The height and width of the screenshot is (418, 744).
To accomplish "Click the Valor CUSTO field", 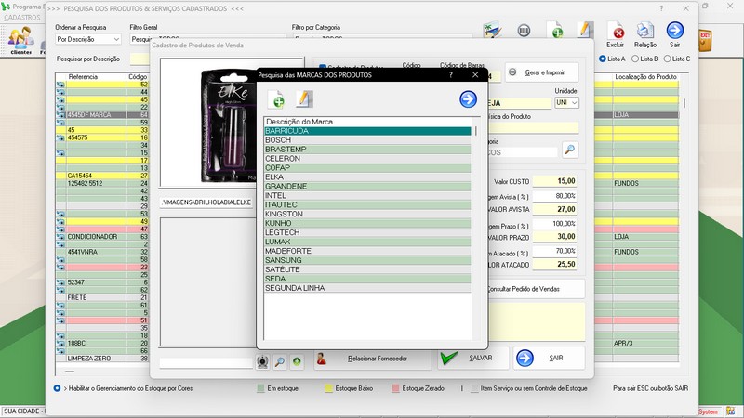I will tap(556, 181).
